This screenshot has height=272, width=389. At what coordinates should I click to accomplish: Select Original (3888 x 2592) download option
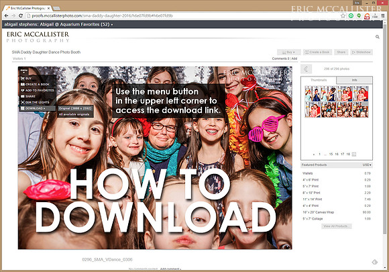(75, 108)
